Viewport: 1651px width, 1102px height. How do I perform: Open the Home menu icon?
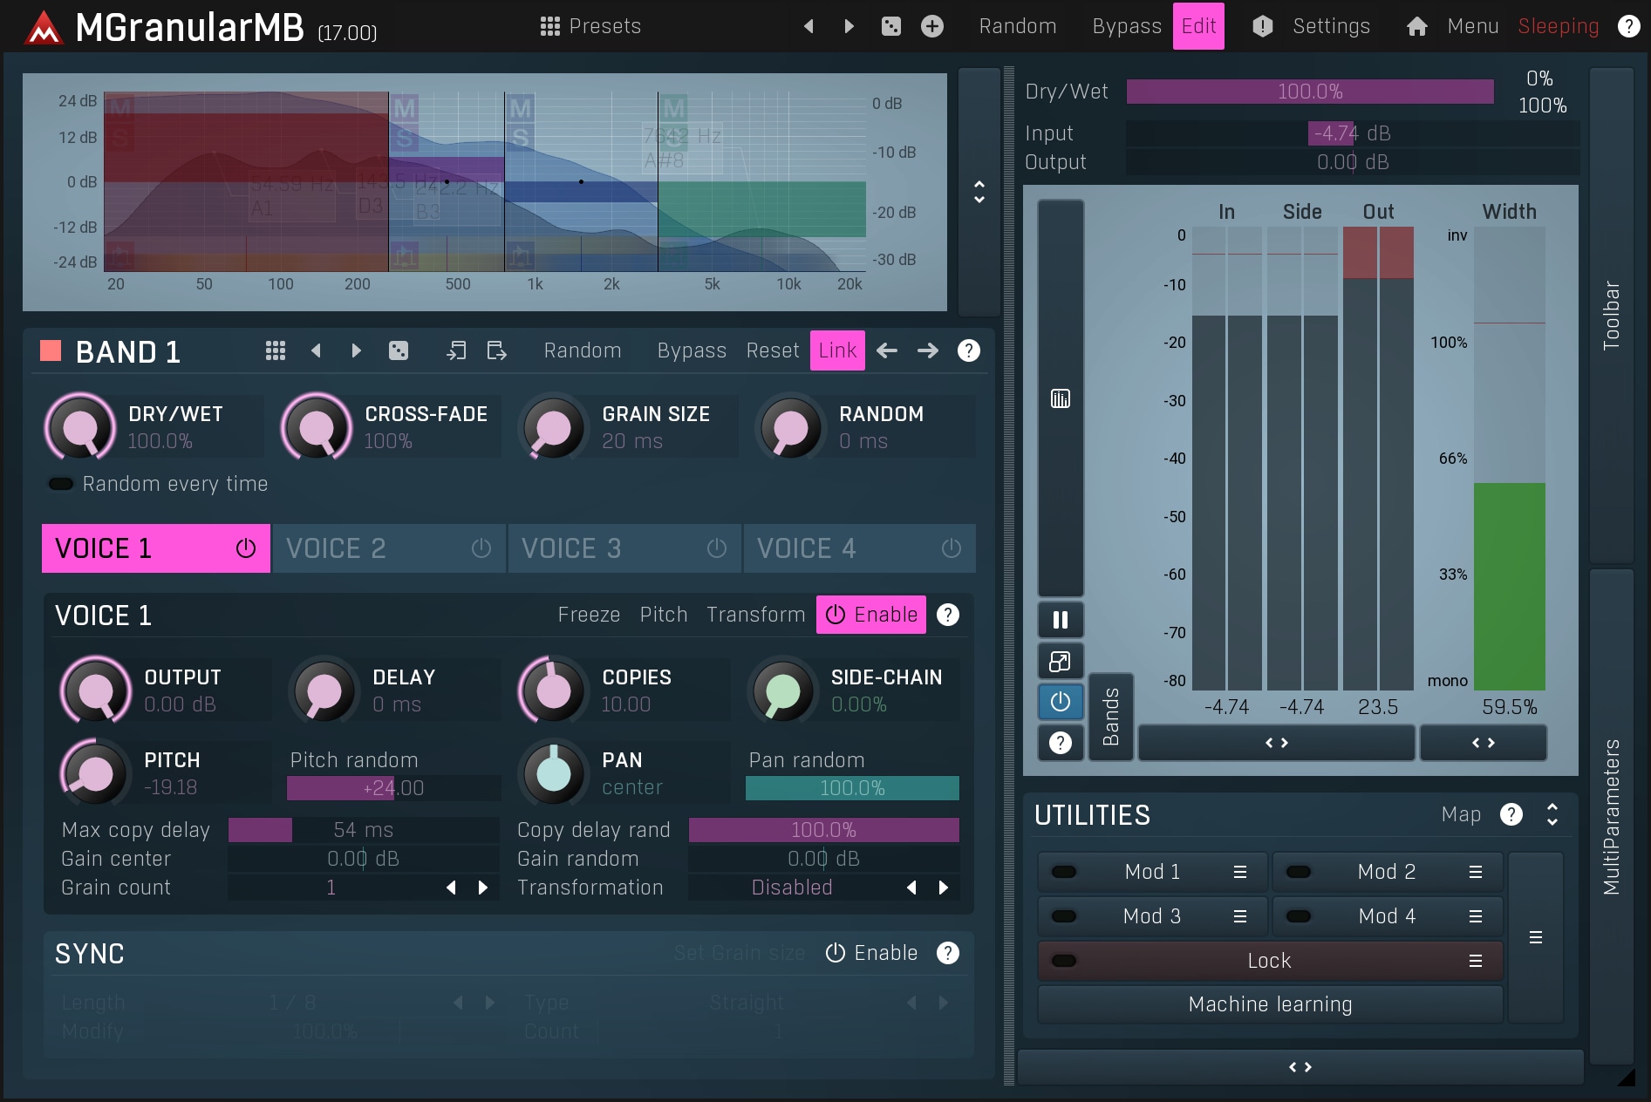[1416, 26]
